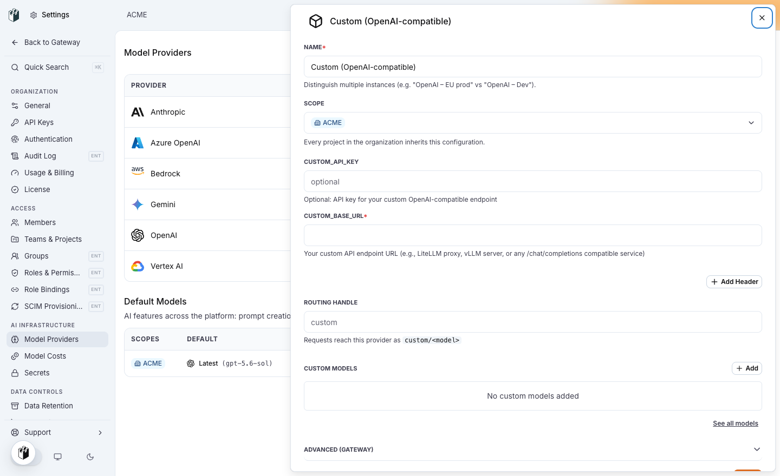Click the ACME breadcrumb in header

(x=137, y=15)
